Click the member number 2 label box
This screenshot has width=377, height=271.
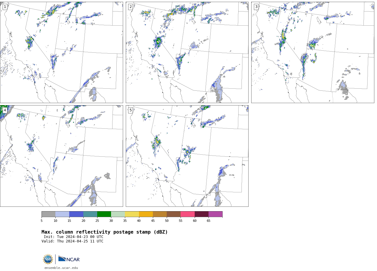click(130, 7)
